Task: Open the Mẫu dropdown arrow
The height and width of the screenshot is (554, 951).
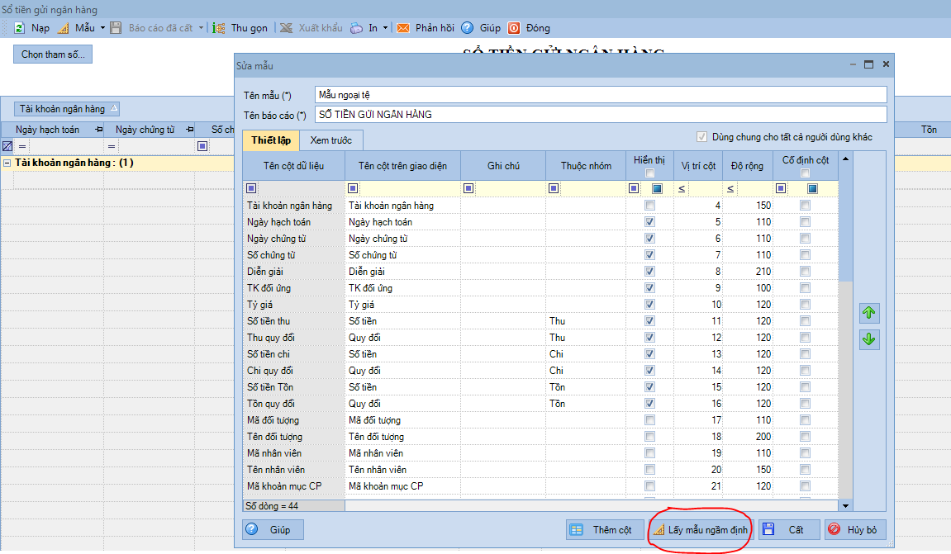Action: click(102, 28)
